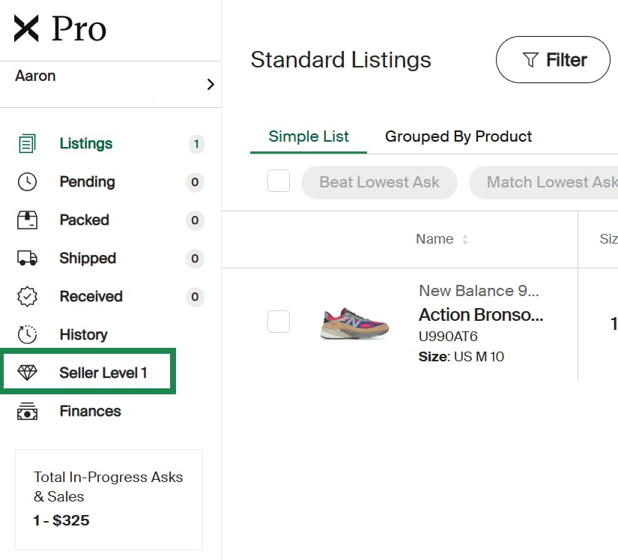This screenshot has width=618, height=560.
Task: Expand the Aaron account chevron
Action: tap(210, 85)
